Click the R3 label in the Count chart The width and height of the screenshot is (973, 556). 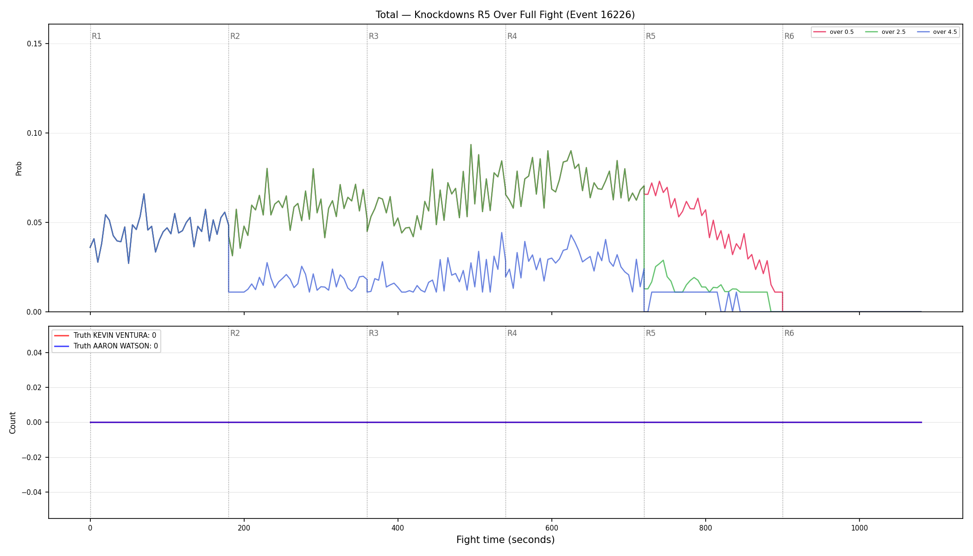click(x=373, y=333)
